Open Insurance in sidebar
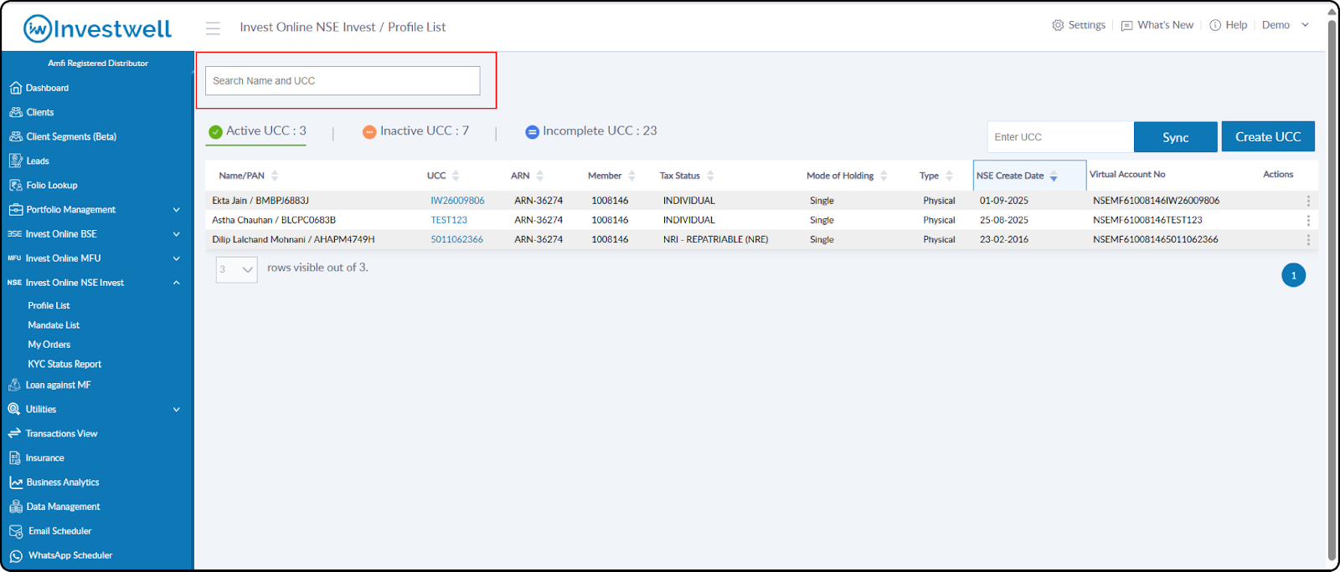 tap(37, 457)
